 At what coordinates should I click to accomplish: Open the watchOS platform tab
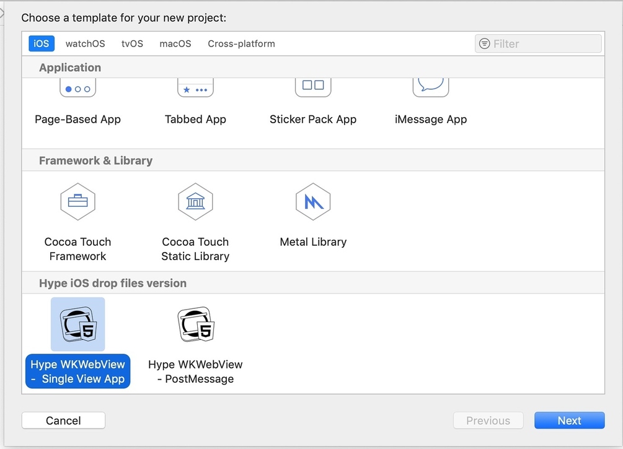[85, 44]
